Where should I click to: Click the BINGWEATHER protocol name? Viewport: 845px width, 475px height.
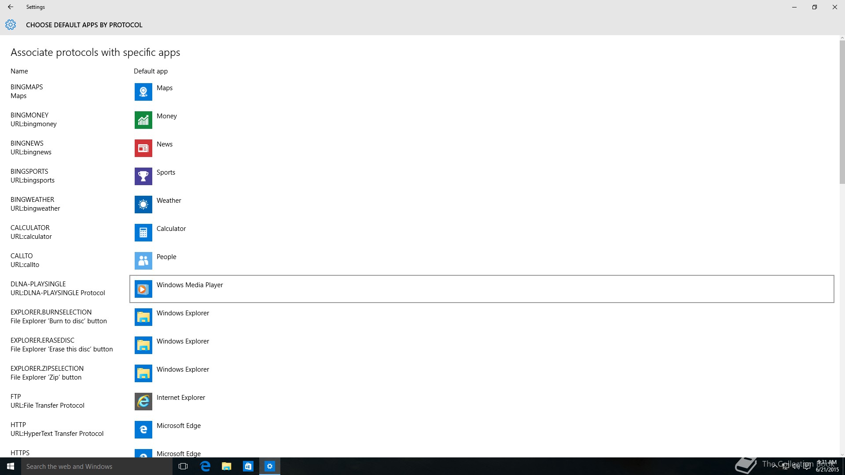click(33, 200)
